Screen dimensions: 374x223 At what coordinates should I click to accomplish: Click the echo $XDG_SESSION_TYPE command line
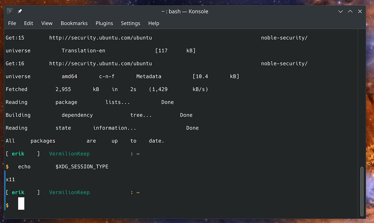pos(62,166)
